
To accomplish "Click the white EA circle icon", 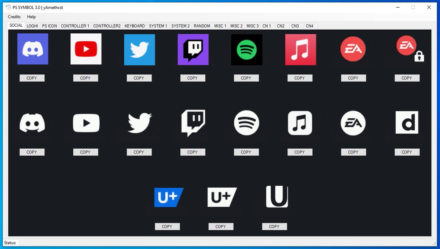I will coord(353,123).
